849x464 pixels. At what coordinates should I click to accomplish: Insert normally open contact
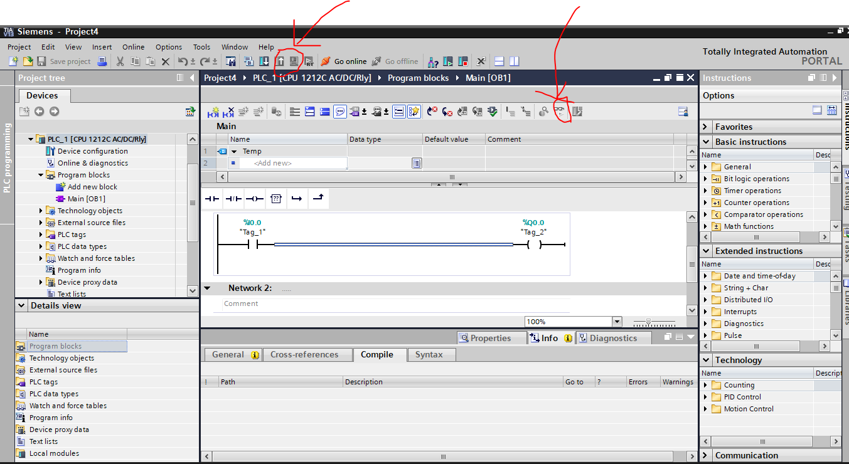point(212,199)
